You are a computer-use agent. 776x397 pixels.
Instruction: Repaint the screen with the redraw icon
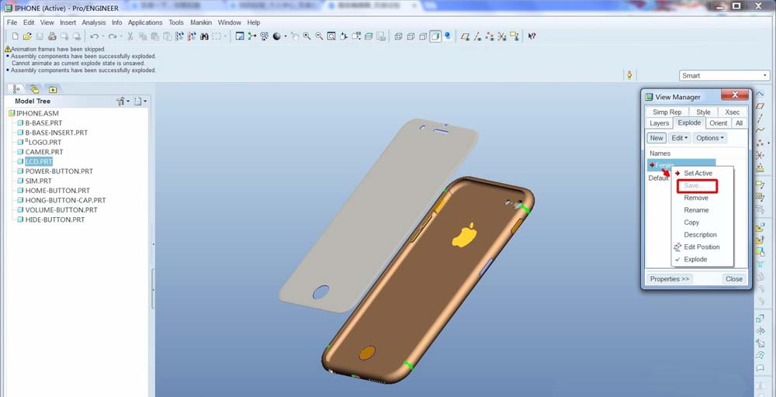[x=240, y=36]
